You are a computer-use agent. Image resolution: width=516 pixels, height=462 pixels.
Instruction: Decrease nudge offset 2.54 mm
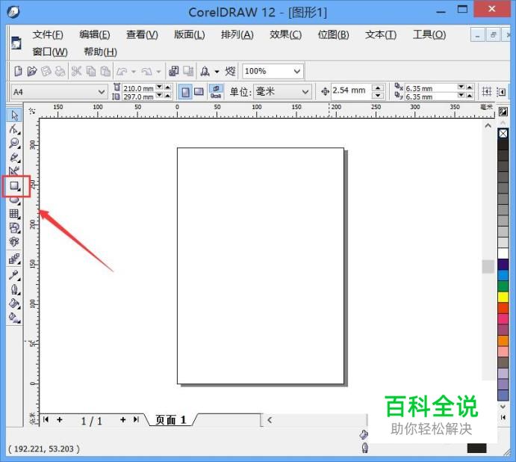click(378, 96)
